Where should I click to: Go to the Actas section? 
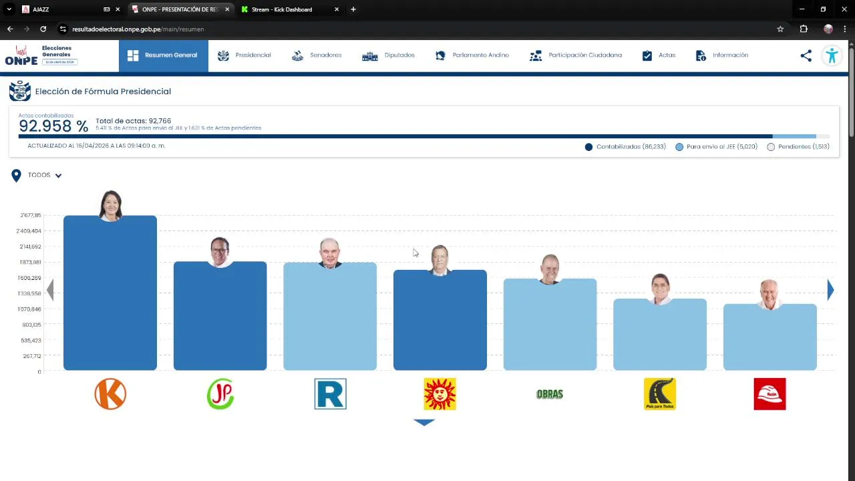click(x=659, y=55)
